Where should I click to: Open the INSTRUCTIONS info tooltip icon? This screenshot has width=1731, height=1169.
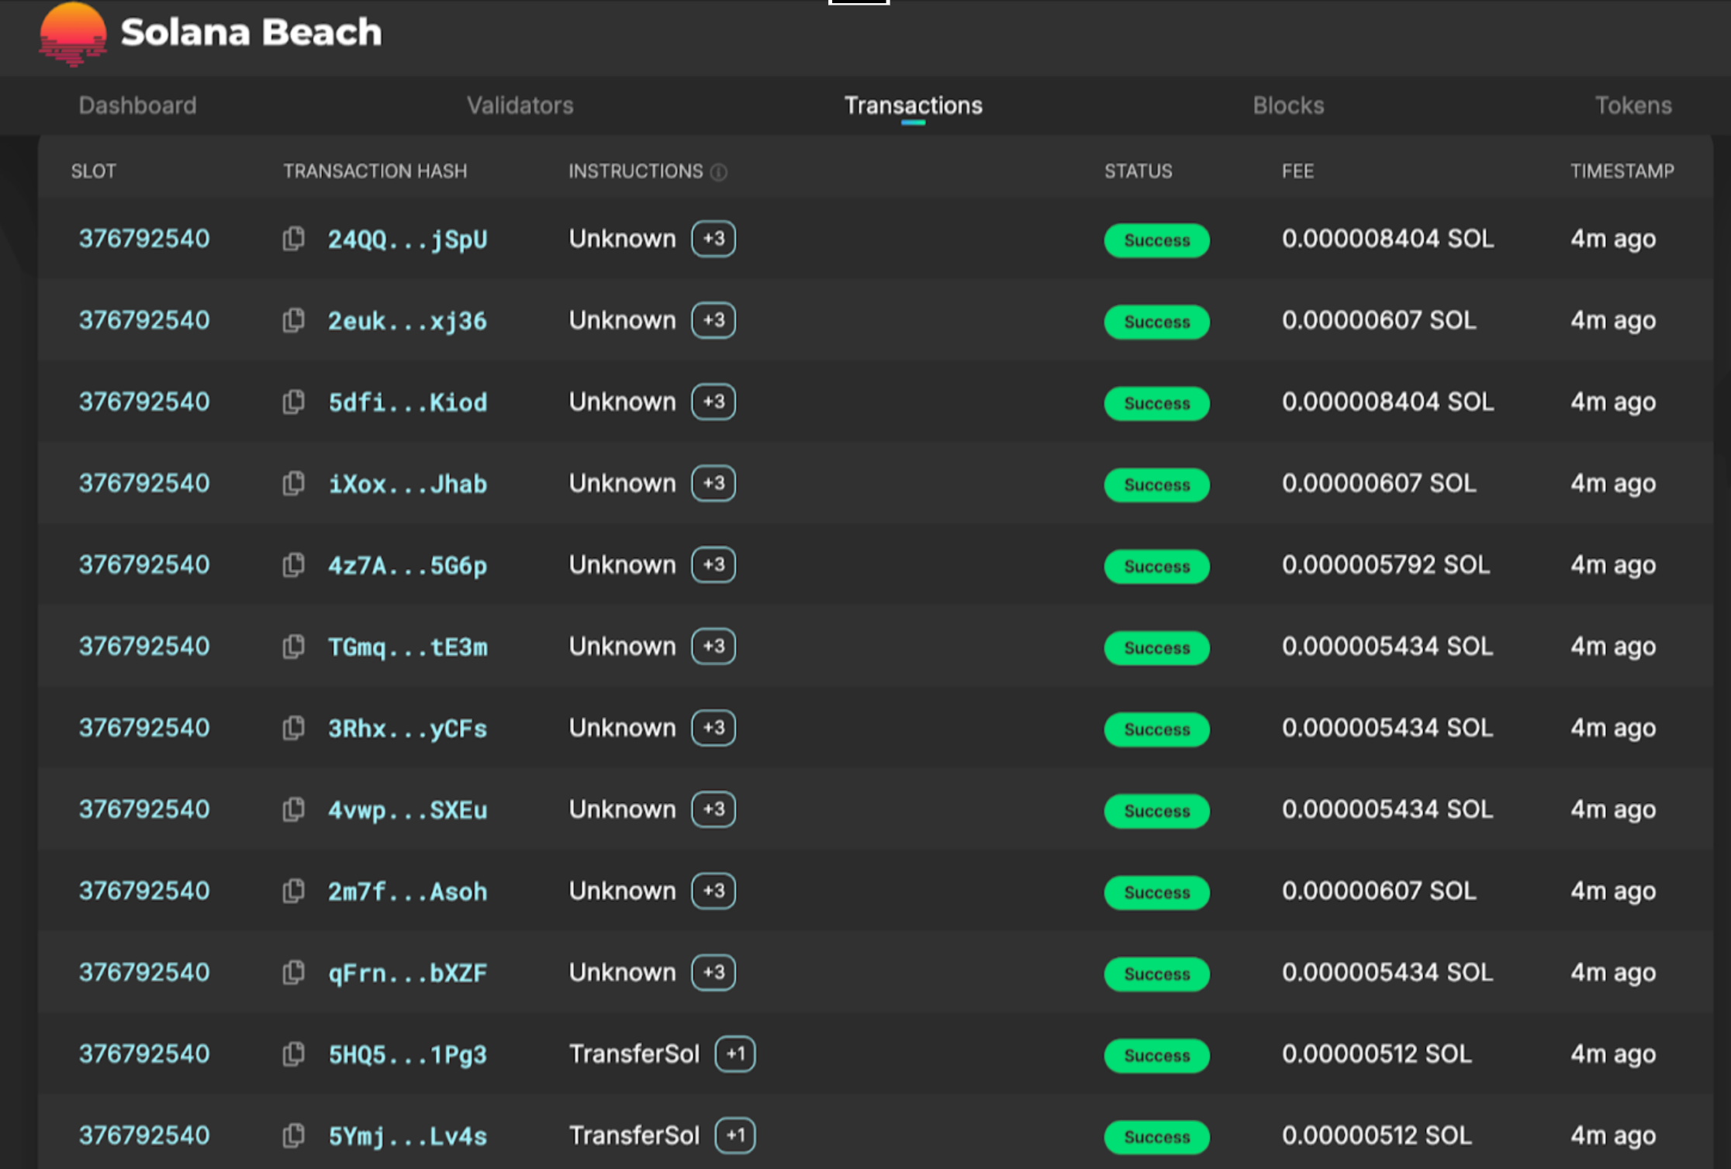[x=720, y=172]
